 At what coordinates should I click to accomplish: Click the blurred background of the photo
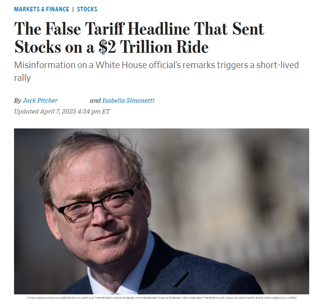246,185
